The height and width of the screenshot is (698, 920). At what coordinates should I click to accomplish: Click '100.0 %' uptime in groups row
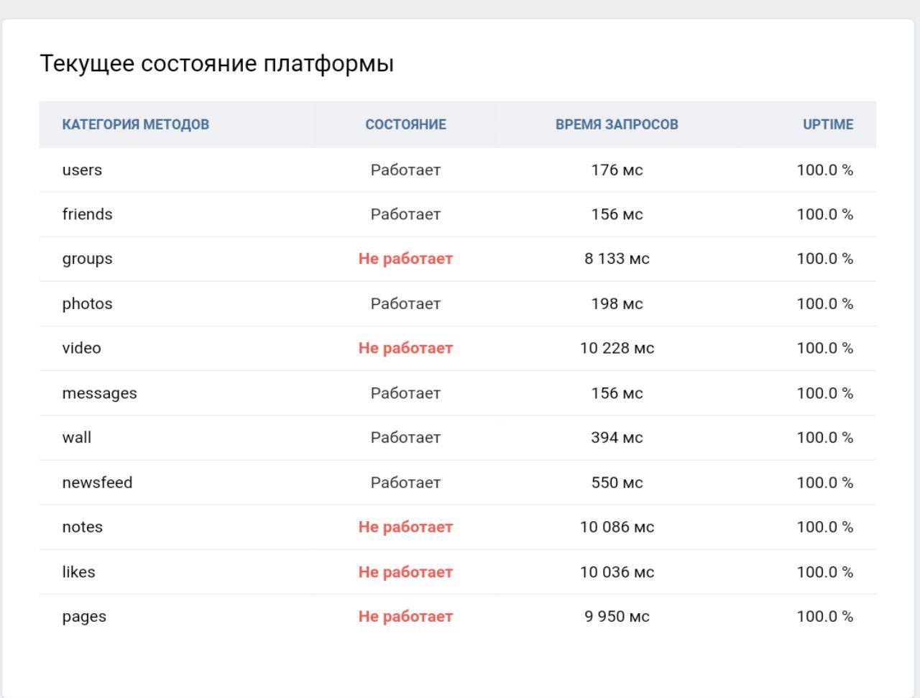pos(825,259)
